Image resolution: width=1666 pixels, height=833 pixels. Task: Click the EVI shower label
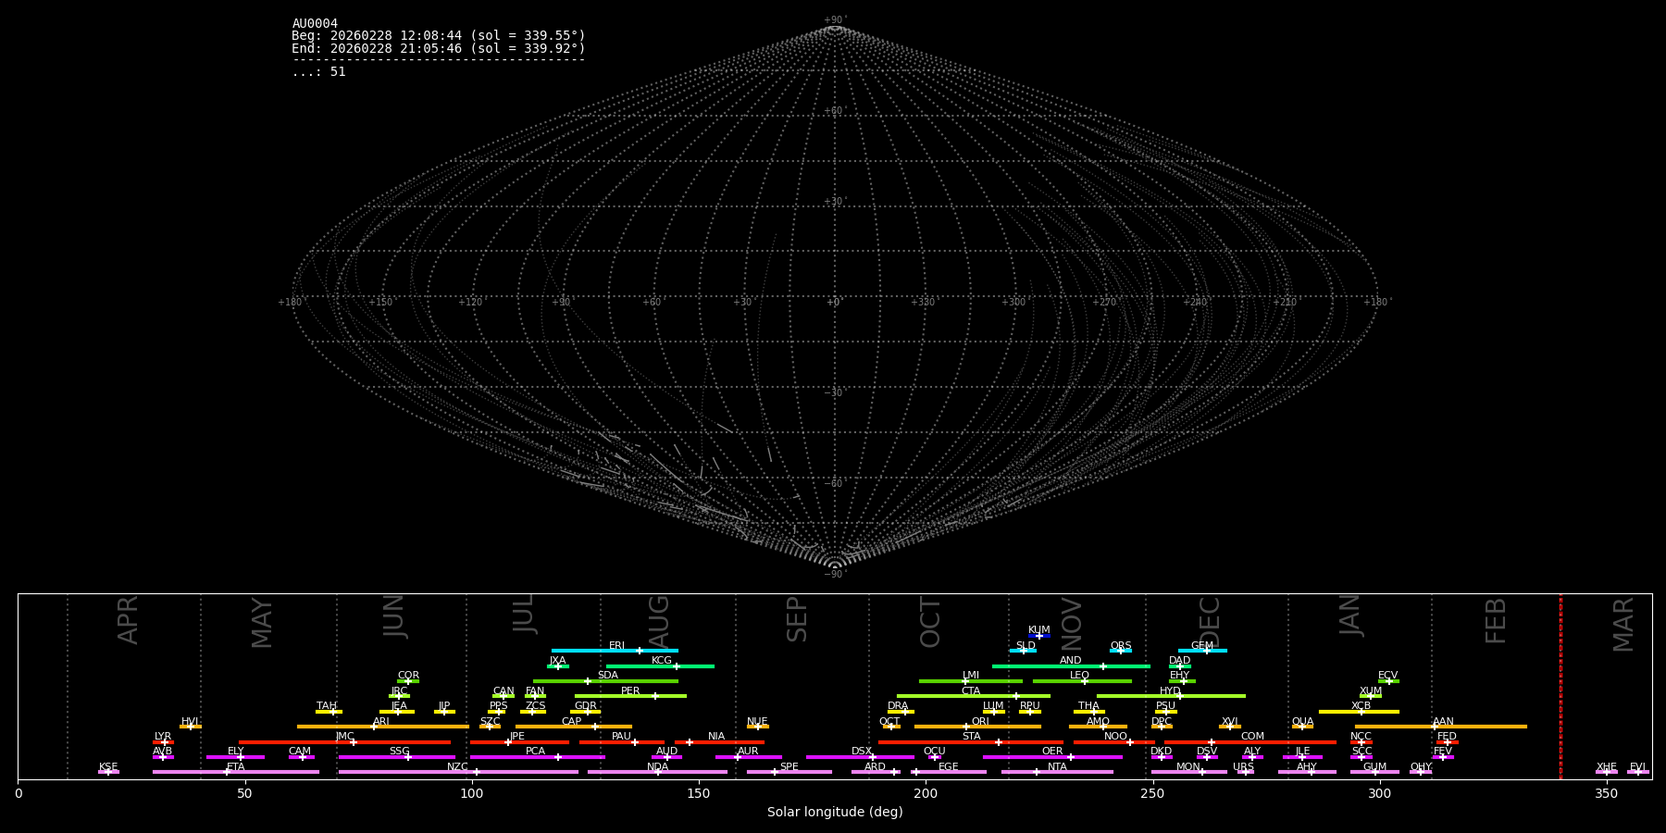[x=1637, y=767]
